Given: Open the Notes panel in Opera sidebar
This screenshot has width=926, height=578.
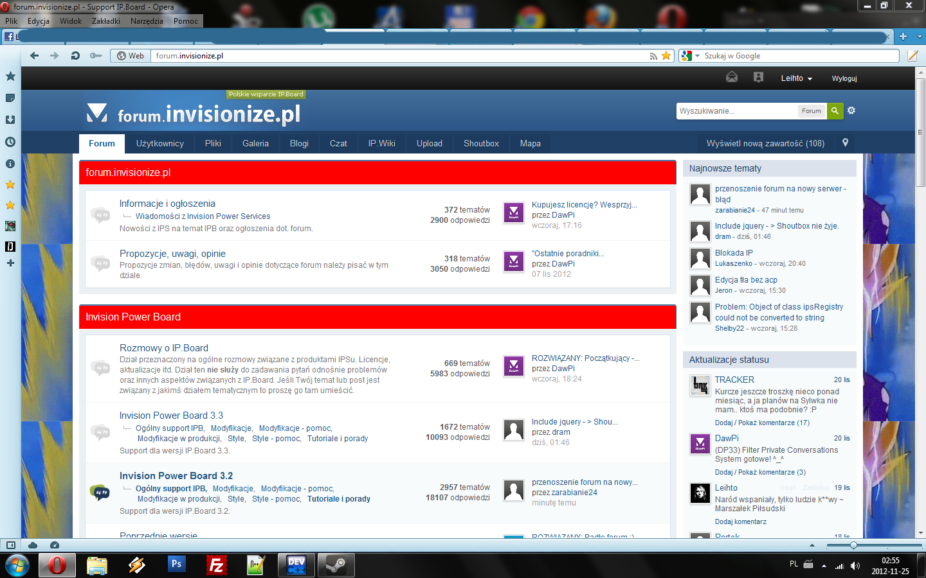Looking at the screenshot, I should tap(10, 98).
